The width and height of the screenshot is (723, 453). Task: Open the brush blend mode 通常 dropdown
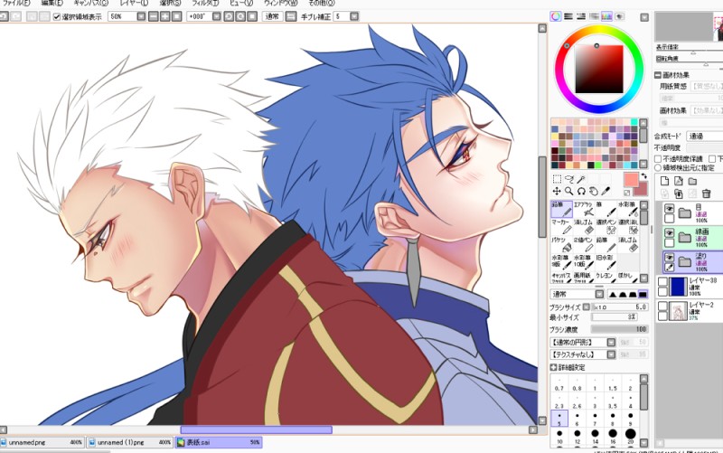(x=599, y=294)
